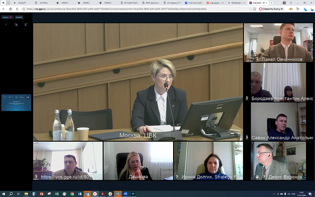Open a new browser tab with plus

click(x=272, y=3)
